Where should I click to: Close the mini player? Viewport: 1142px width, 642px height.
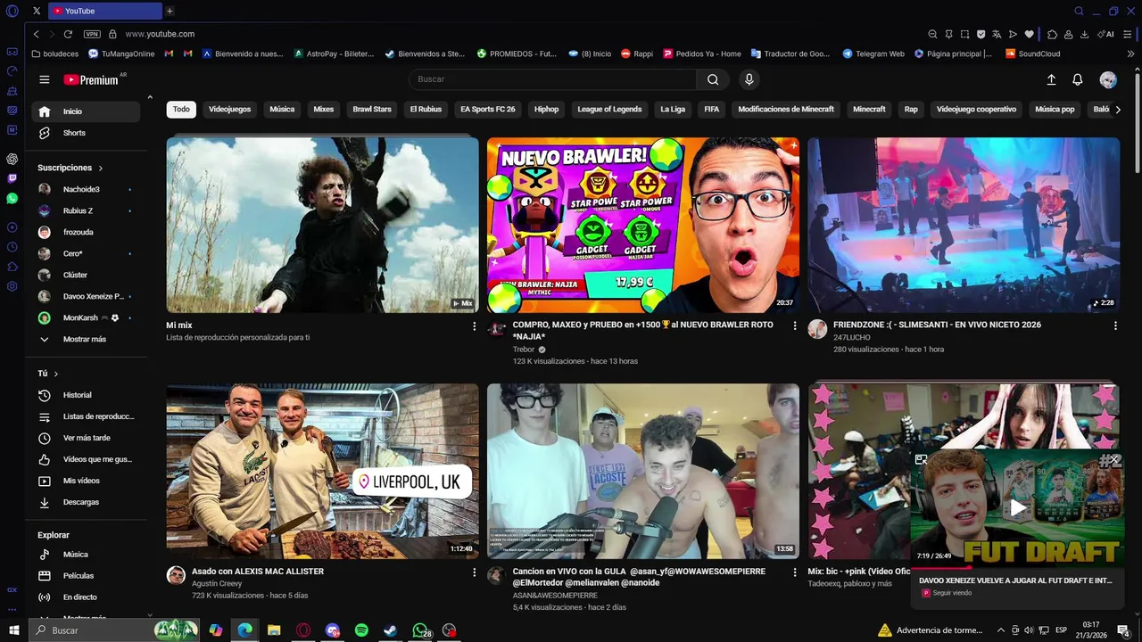(1114, 459)
